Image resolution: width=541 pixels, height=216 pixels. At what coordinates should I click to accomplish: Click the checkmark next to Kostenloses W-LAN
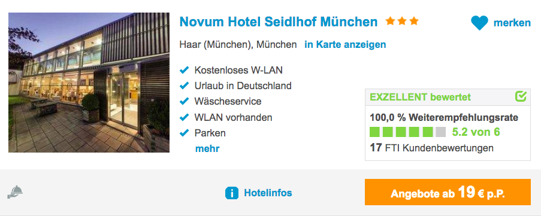click(x=185, y=70)
